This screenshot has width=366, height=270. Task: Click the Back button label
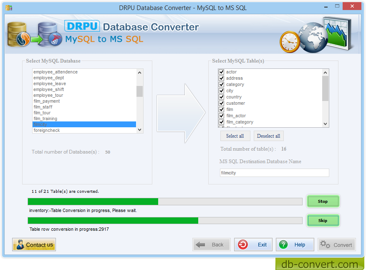pos(217,245)
